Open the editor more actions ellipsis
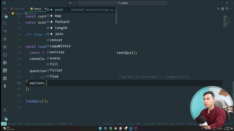Image resolution: width=234 pixels, height=131 pixels. (x=231, y=9)
